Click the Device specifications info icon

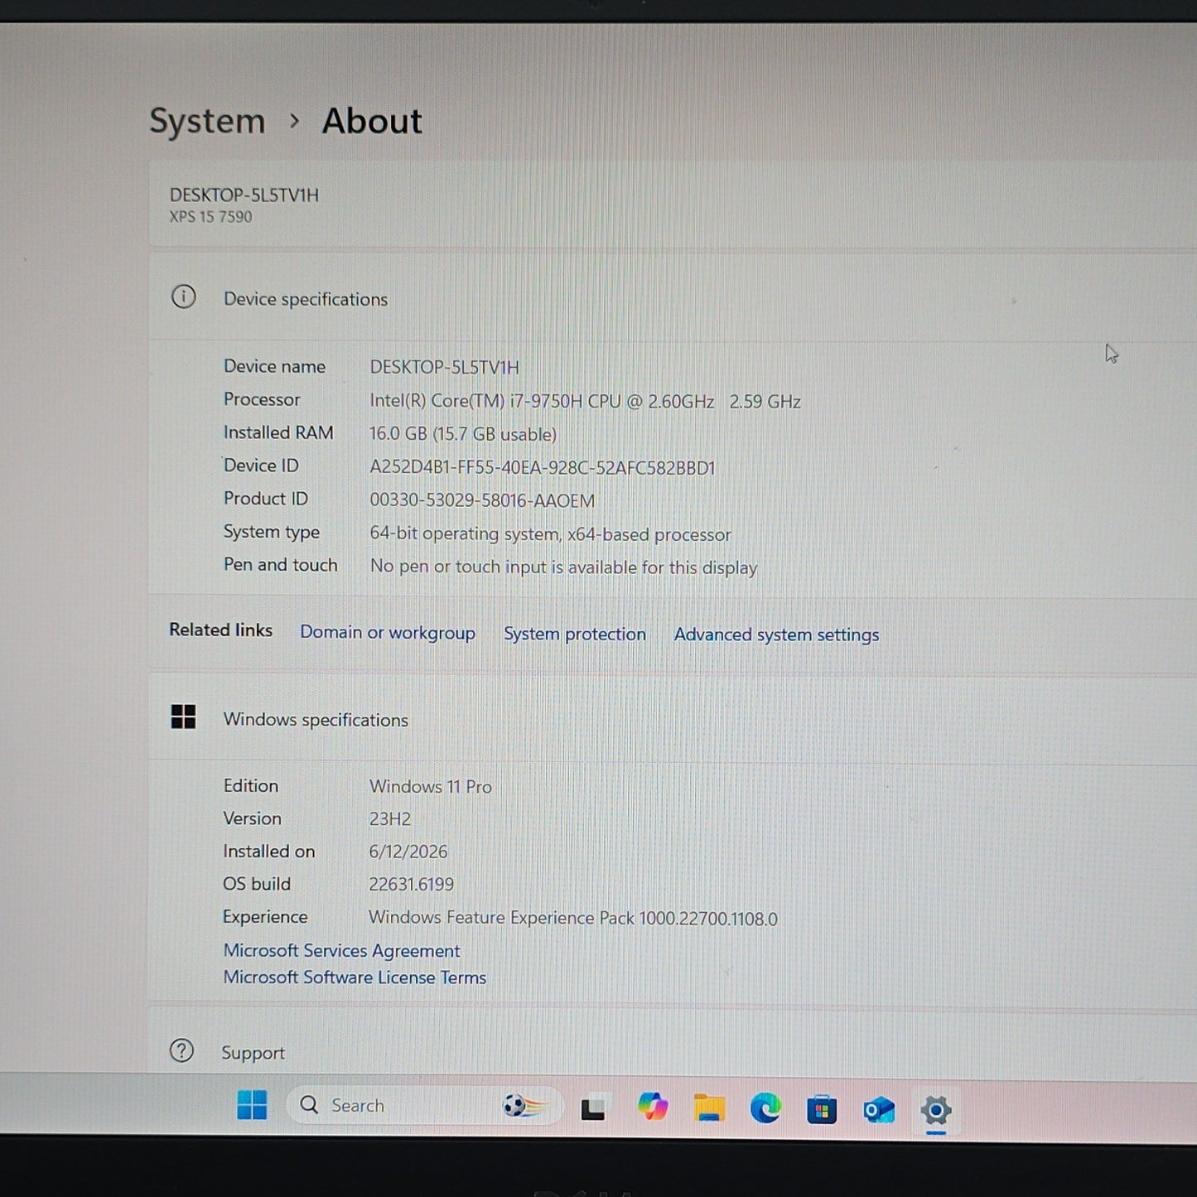[x=183, y=297]
